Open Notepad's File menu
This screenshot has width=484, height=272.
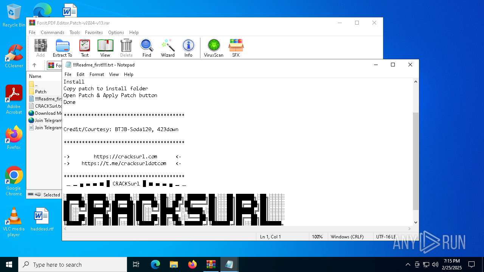point(68,74)
